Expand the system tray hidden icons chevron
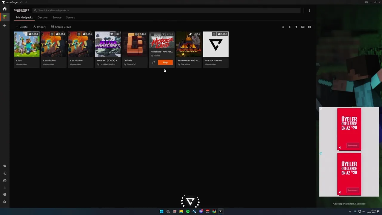382x215 pixels. (350, 211)
